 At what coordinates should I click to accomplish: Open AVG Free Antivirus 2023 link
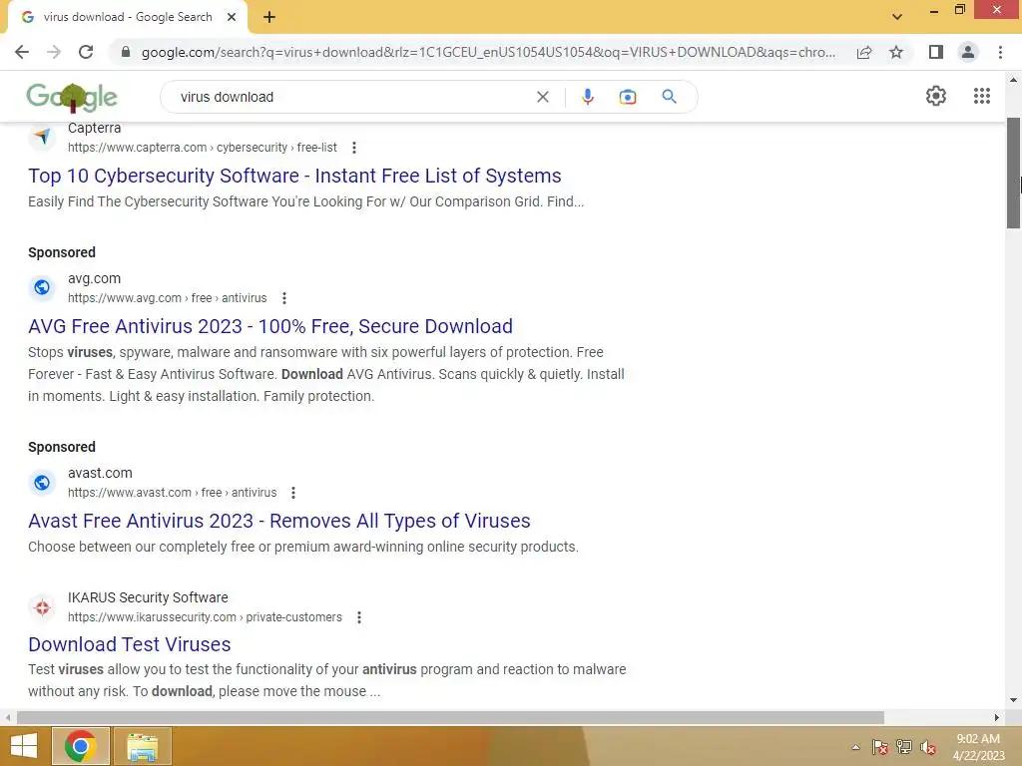pos(270,326)
